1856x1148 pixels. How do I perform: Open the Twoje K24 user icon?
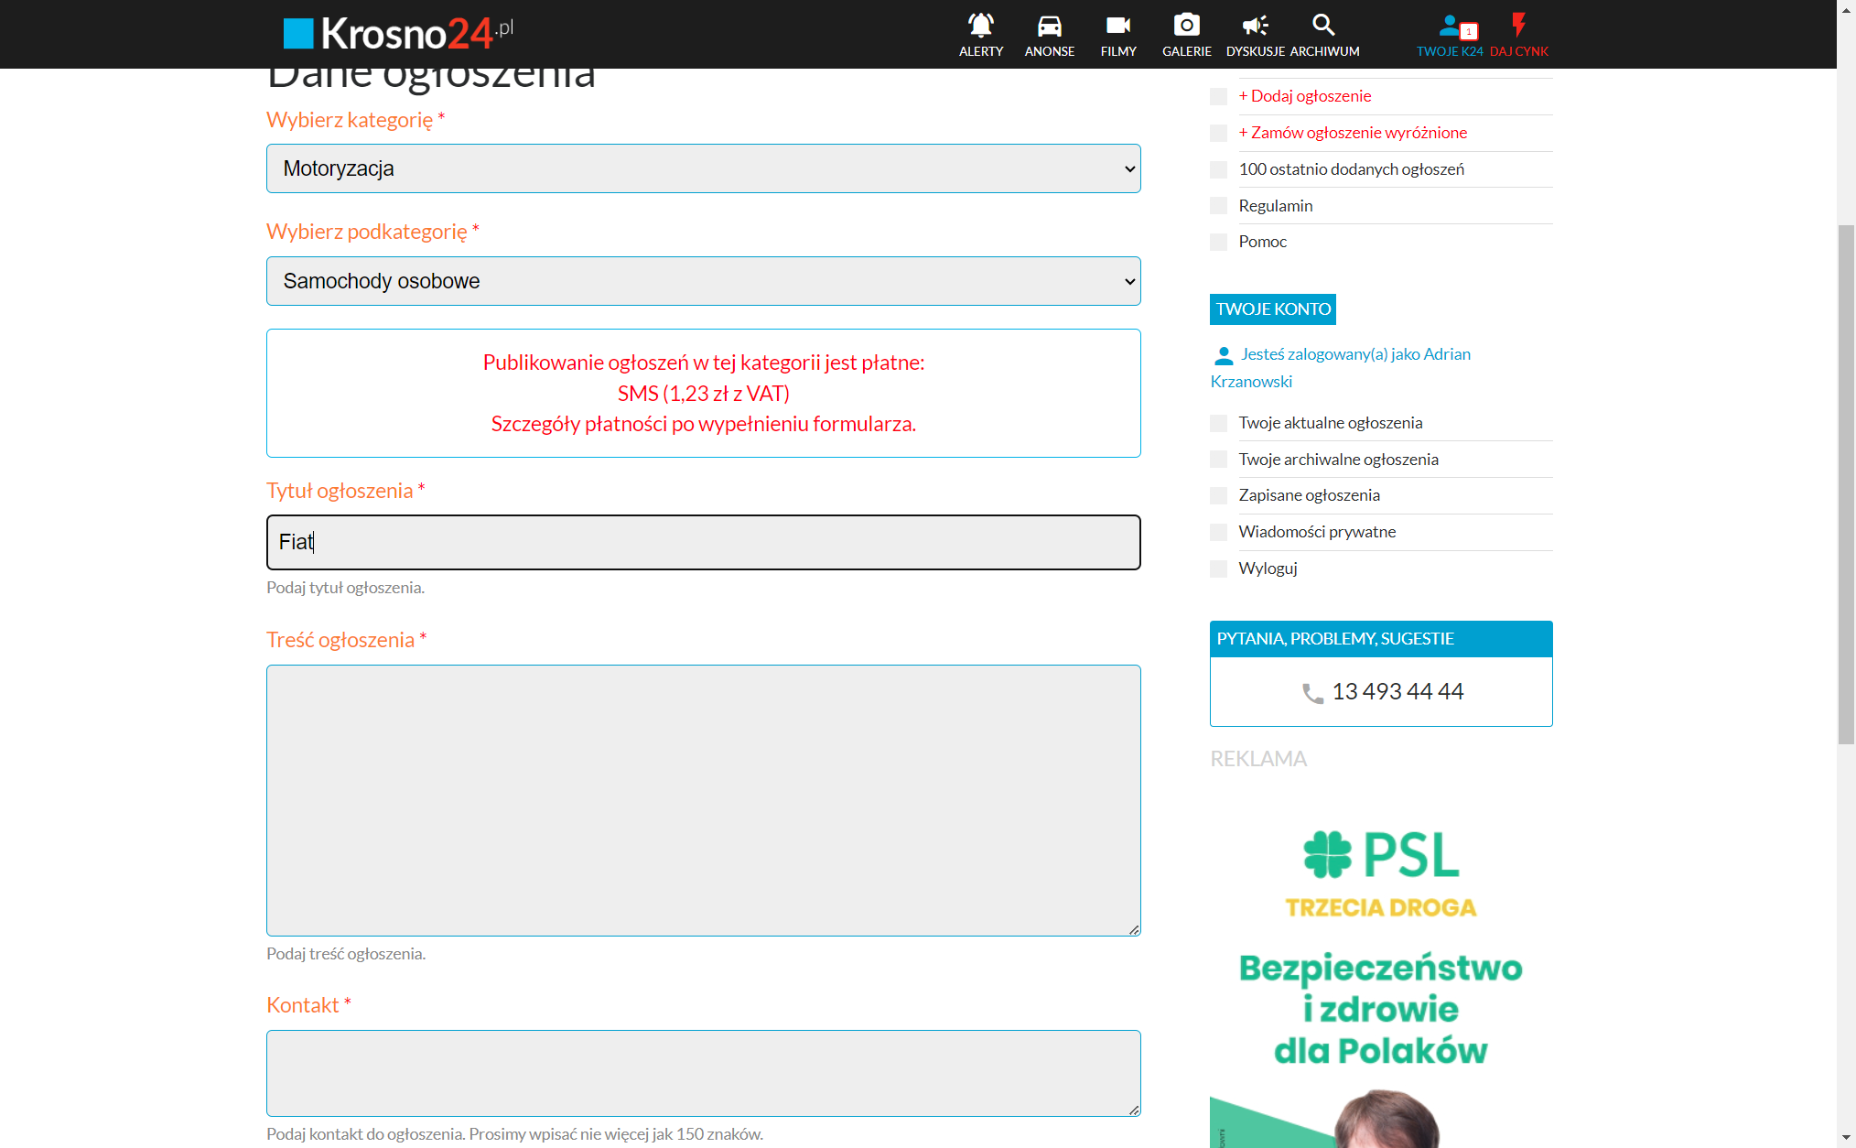(1450, 25)
